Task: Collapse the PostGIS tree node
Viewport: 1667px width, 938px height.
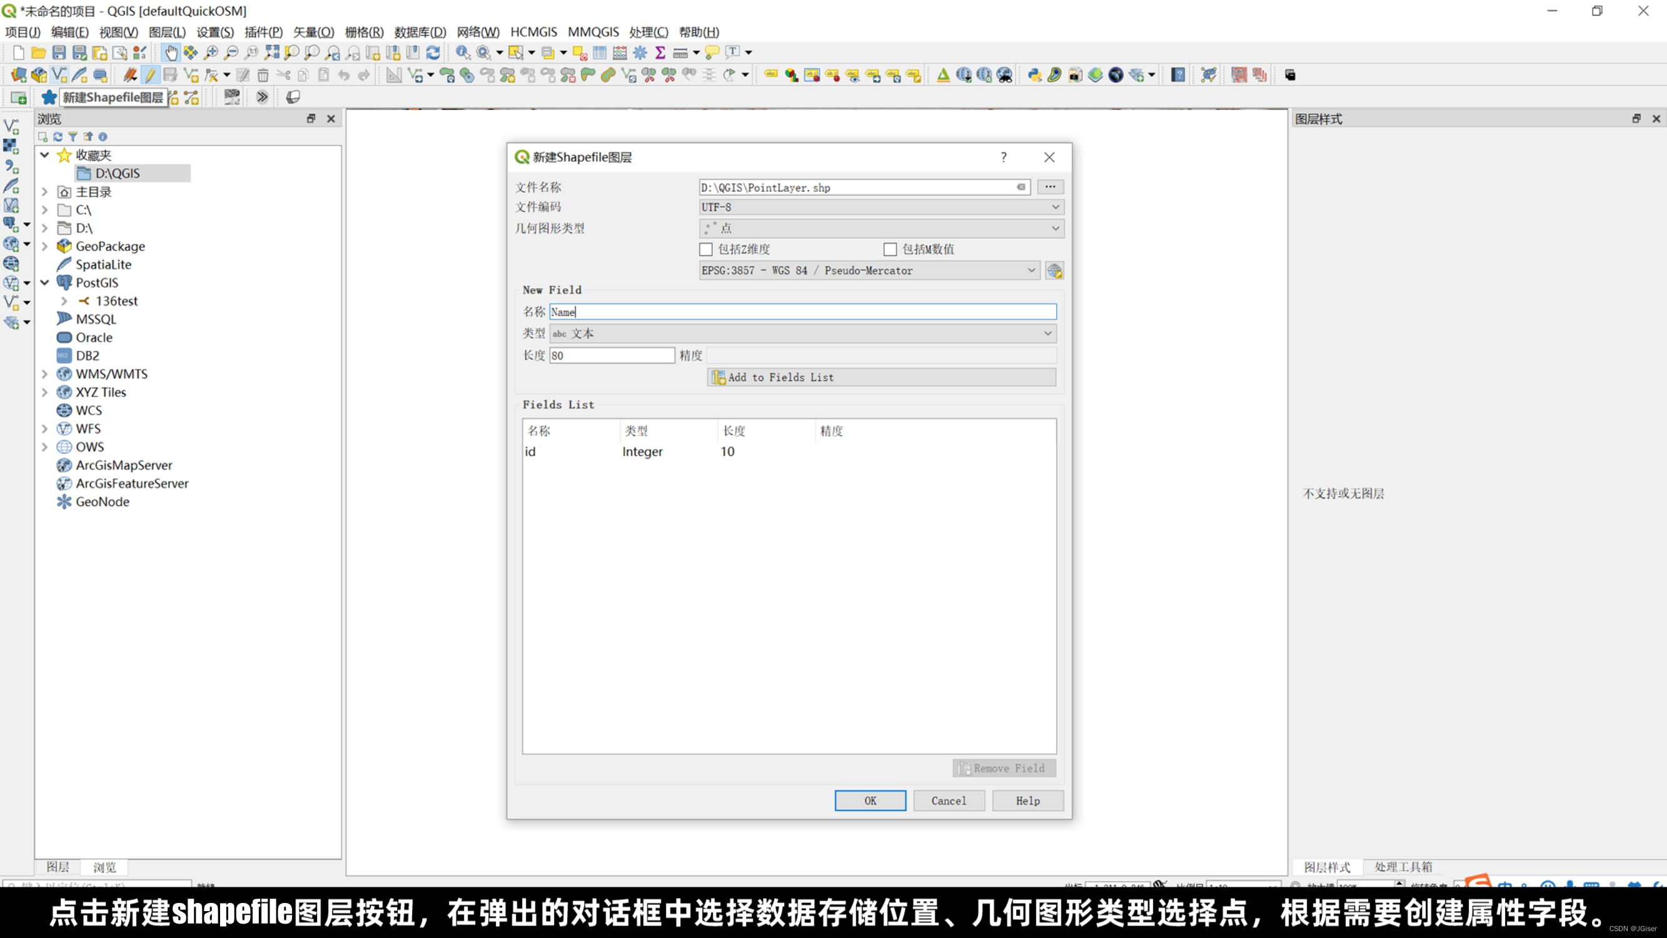Action: tap(44, 282)
